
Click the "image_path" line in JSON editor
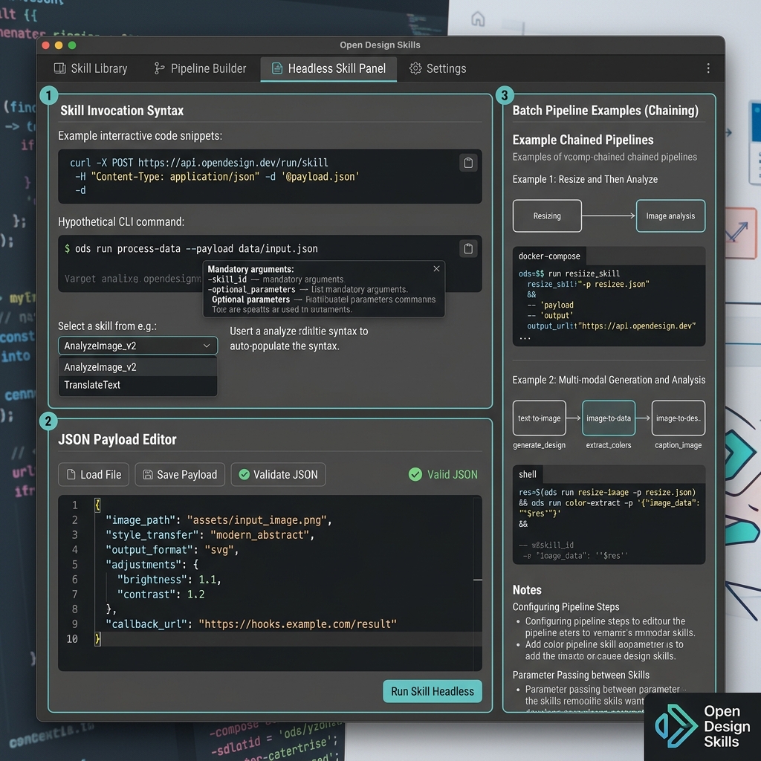tap(218, 520)
